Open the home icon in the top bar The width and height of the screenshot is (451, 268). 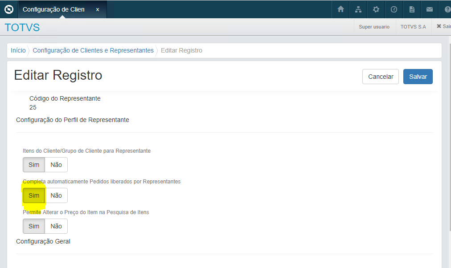coord(340,9)
